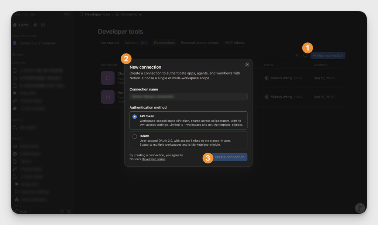Choose the OAuth authentication method
This screenshot has width=378, height=225.
[x=134, y=136]
